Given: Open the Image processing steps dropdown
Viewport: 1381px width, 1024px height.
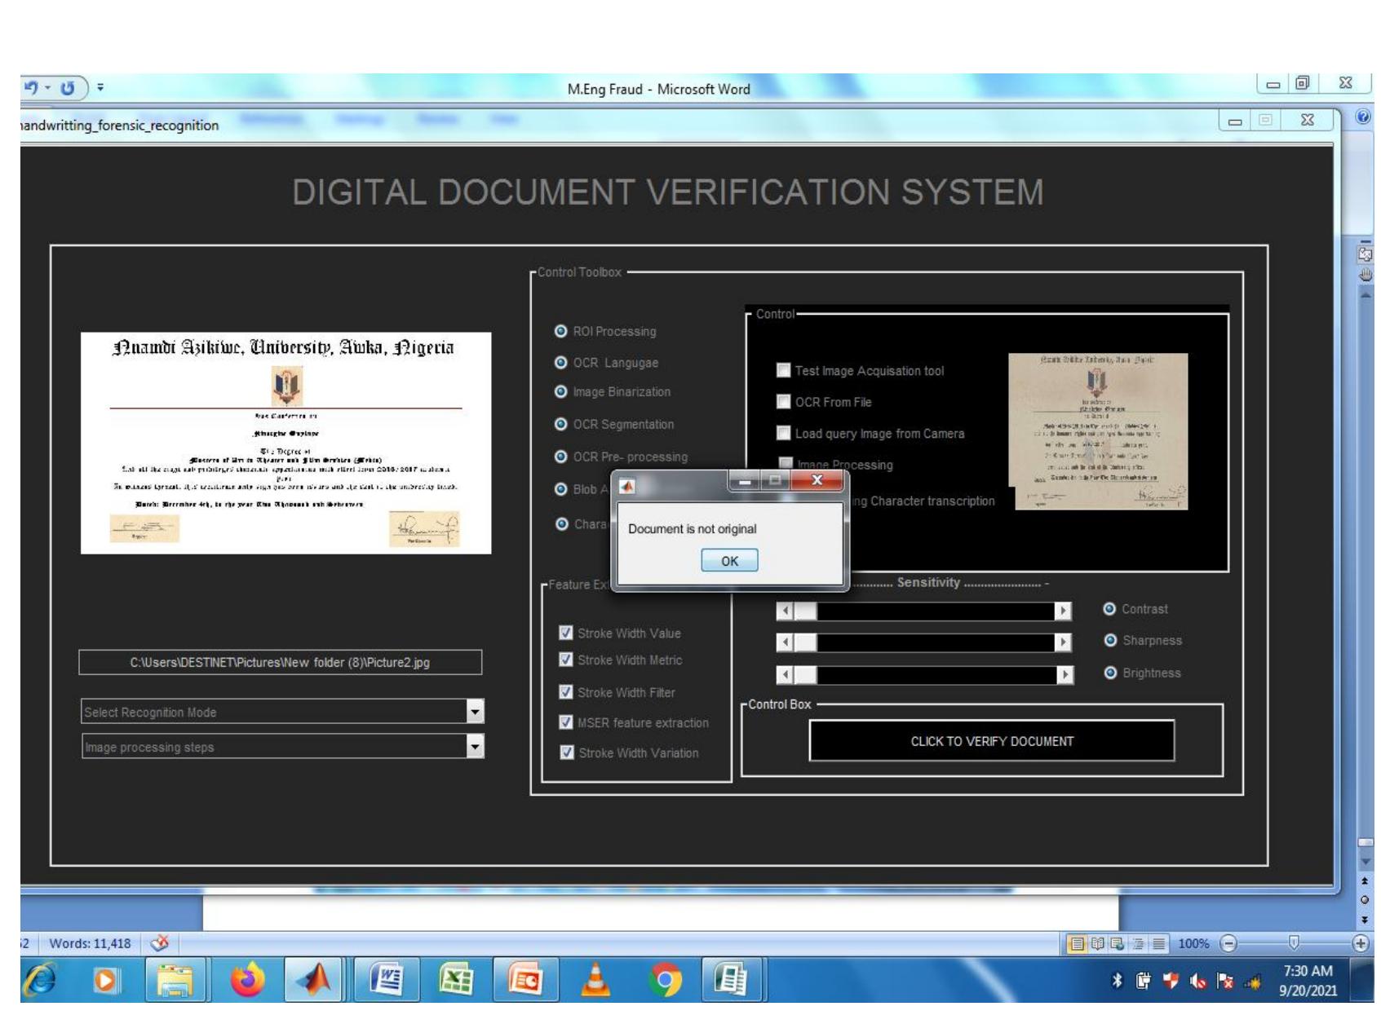Looking at the screenshot, I should pos(476,746).
